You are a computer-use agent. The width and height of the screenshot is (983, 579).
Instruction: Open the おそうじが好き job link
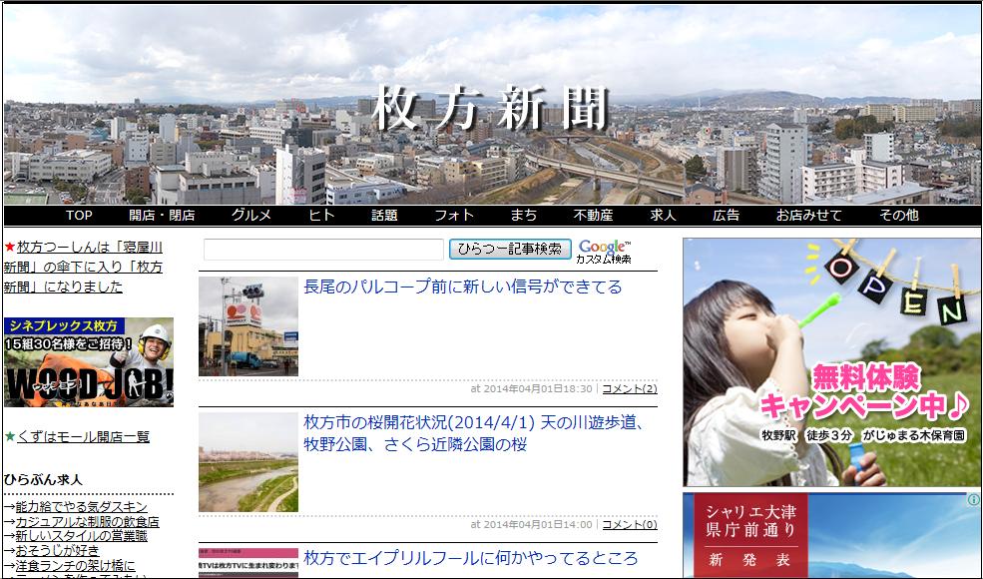click(58, 550)
